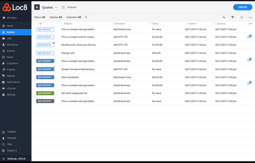Image resolution: width=255 pixels, height=163 pixels.
Task: Click the Settings gear icon
Action: pyautogui.click(x=3, y=95)
